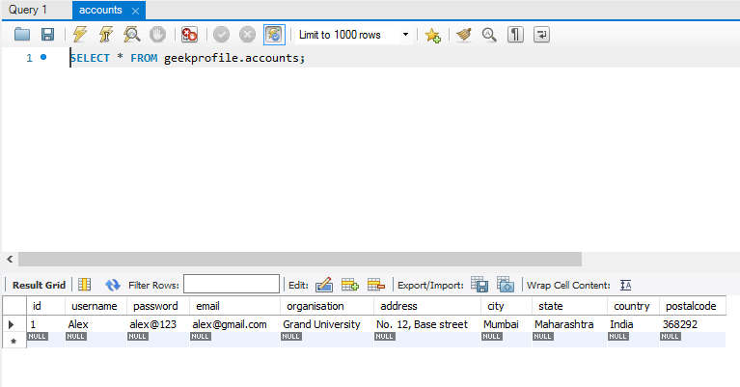Toggle Wrap Cell Content icon

coord(626,285)
